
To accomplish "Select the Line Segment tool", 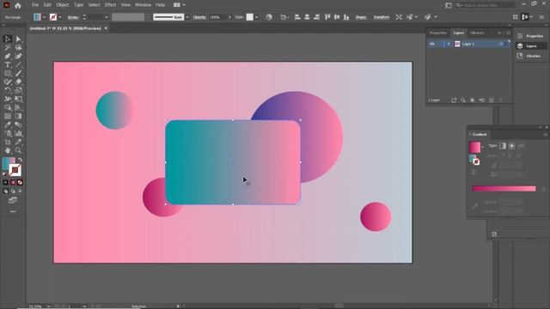I will (x=18, y=65).
